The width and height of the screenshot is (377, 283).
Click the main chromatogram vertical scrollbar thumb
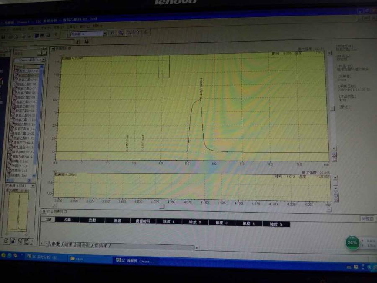click(x=333, y=109)
